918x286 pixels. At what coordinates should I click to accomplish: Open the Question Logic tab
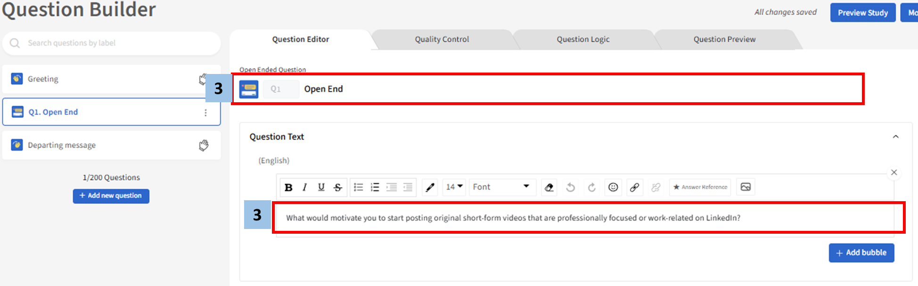click(x=583, y=40)
